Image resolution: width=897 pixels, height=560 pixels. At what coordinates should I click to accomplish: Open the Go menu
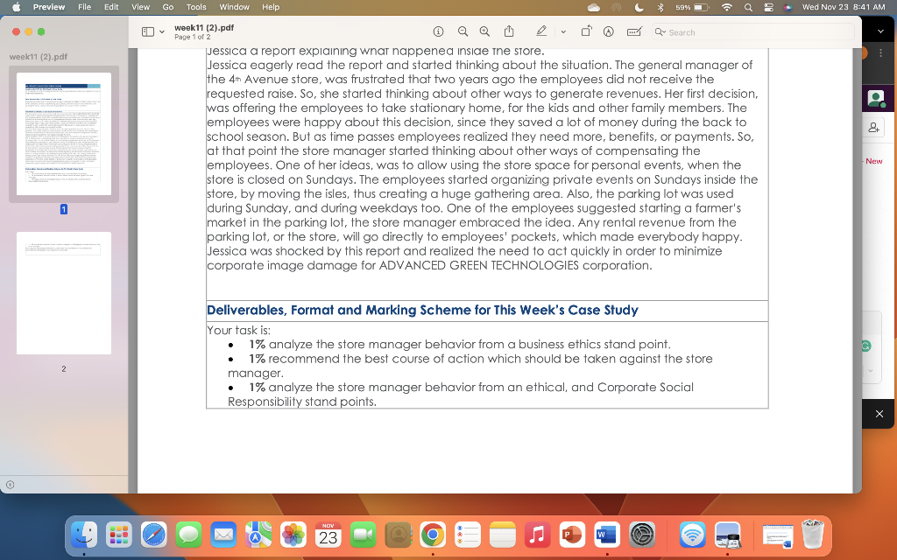tap(168, 8)
